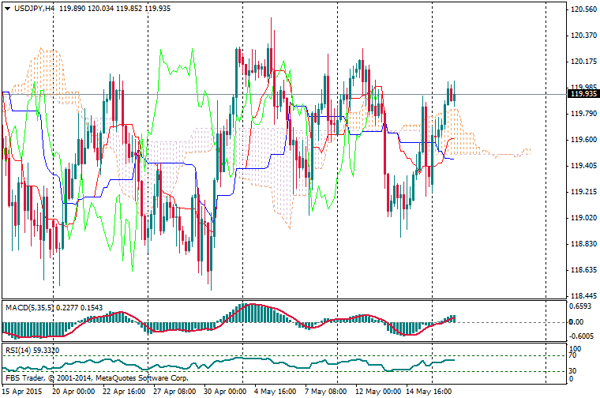Click the 14 May 16:00 time label
This screenshot has width=600, height=398.
coord(429,392)
